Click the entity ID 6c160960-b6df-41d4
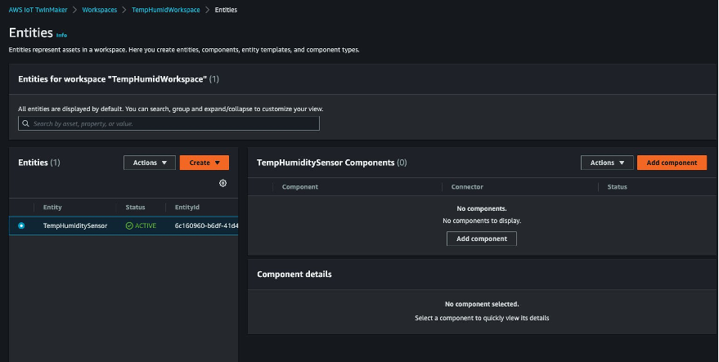Image resolution: width=719 pixels, height=362 pixels. [x=206, y=226]
